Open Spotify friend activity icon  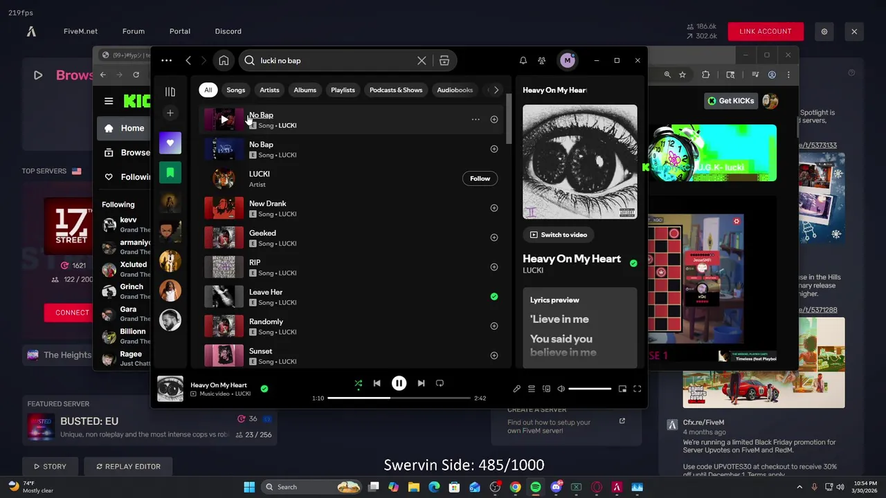(x=542, y=60)
